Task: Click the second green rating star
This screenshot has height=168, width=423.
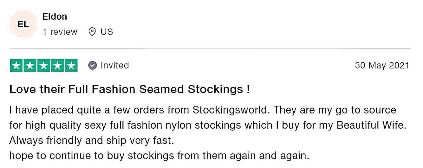Action: pyautogui.click(x=30, y=65)
